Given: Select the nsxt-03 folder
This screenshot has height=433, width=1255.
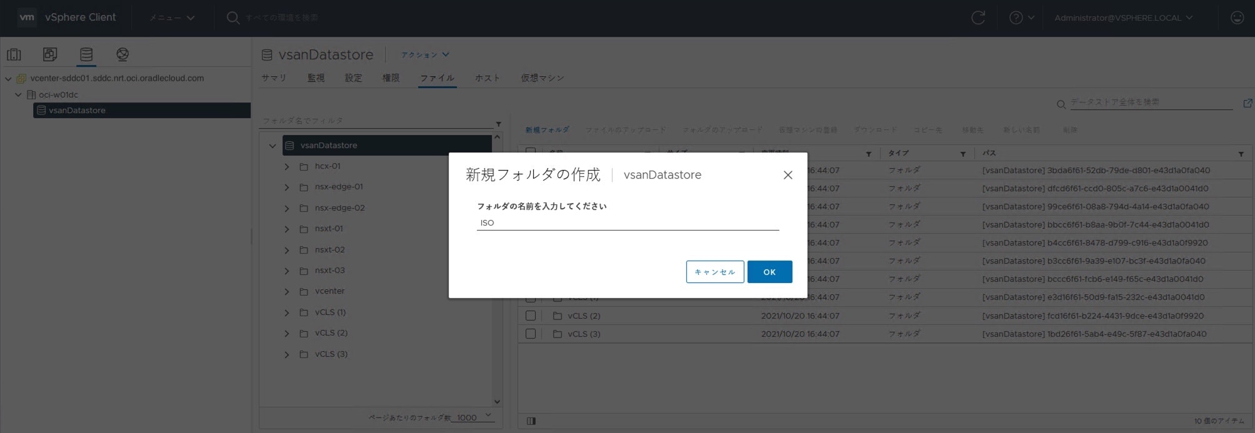Looking at the screenshot, I should pos(330,271).
